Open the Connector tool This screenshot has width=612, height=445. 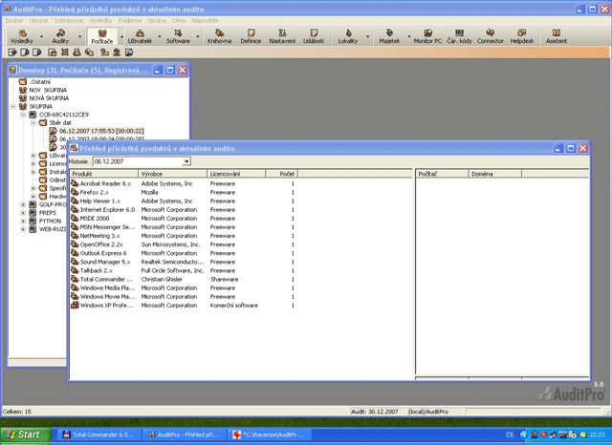491,36
